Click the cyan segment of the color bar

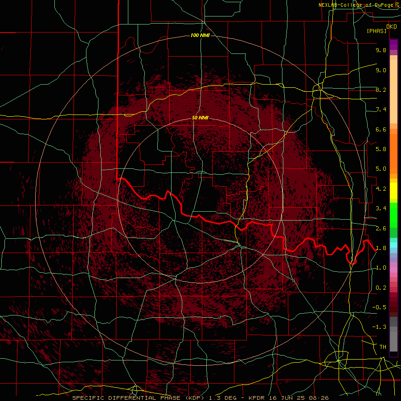(x=393, y=245)
